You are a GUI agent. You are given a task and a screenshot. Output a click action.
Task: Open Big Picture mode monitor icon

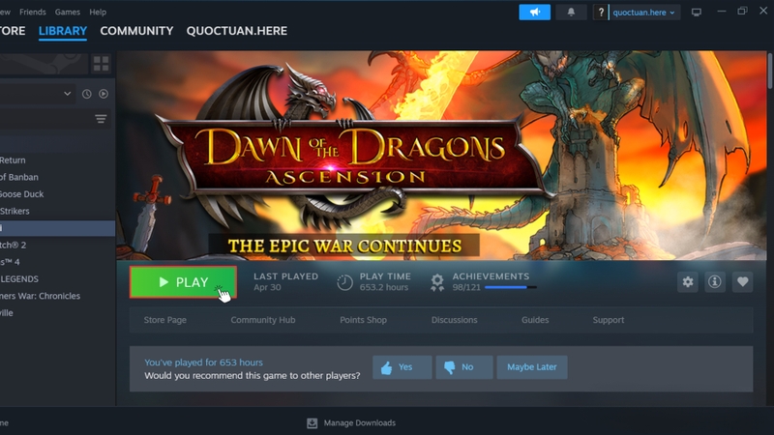tap(697, 13)
